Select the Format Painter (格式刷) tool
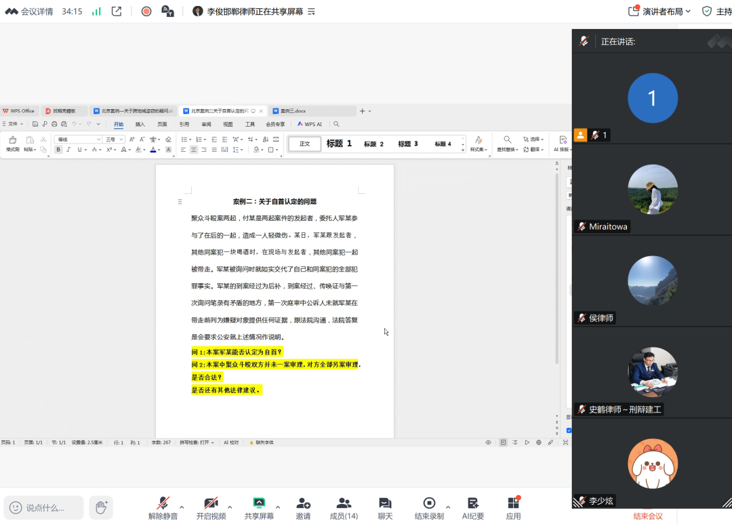Viewport: 732px width, 525px height. [13, 144]
